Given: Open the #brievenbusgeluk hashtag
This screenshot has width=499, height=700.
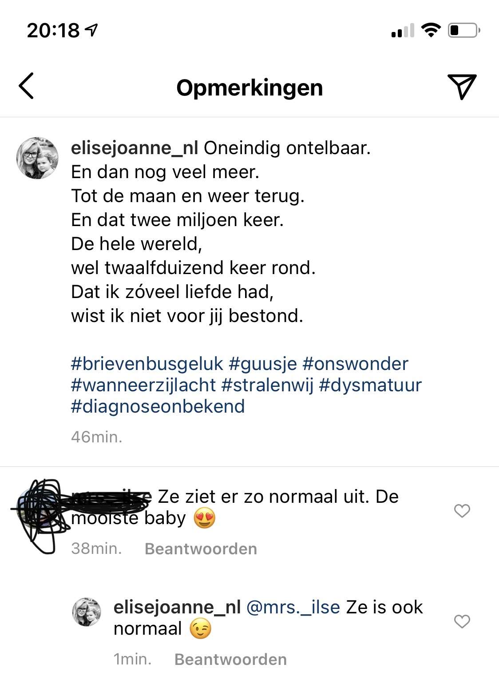Looking at the screenshot, I should (x=147, y=364).
